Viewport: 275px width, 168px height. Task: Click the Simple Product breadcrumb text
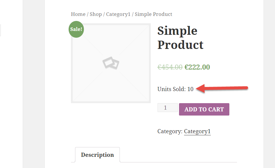(x=153, y=14)
